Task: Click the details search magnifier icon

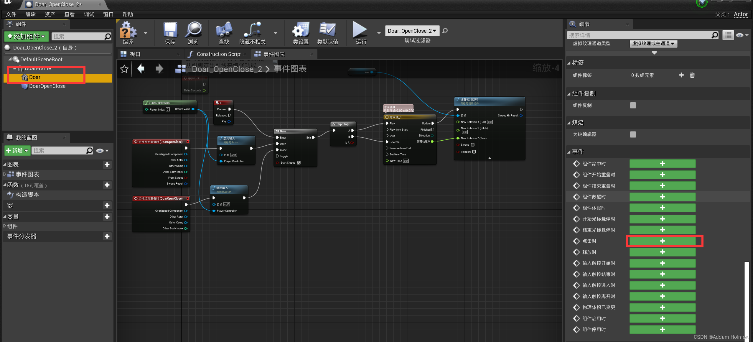Action: [x=715, y=35]
